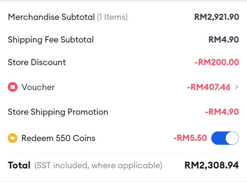Screen dimensions: 247x182
Task: Click the -RM5.50 coins discount amount
Action: point(190,138)
